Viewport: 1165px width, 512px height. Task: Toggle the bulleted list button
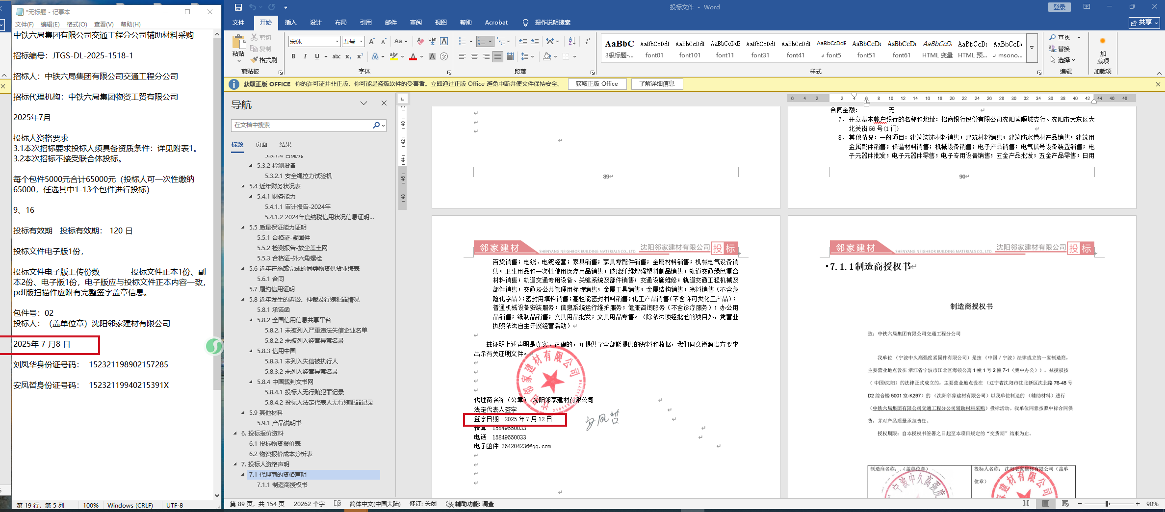462,42
